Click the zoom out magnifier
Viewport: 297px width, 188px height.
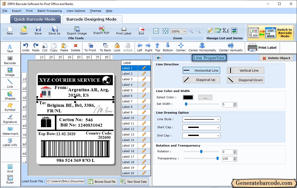[x=198, y=31]
